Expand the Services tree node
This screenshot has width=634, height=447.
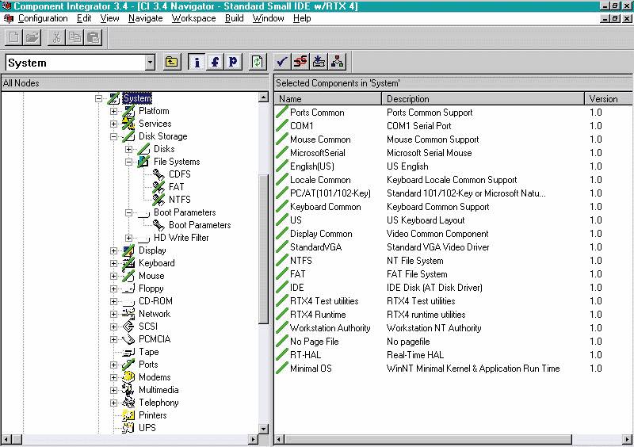113,124
